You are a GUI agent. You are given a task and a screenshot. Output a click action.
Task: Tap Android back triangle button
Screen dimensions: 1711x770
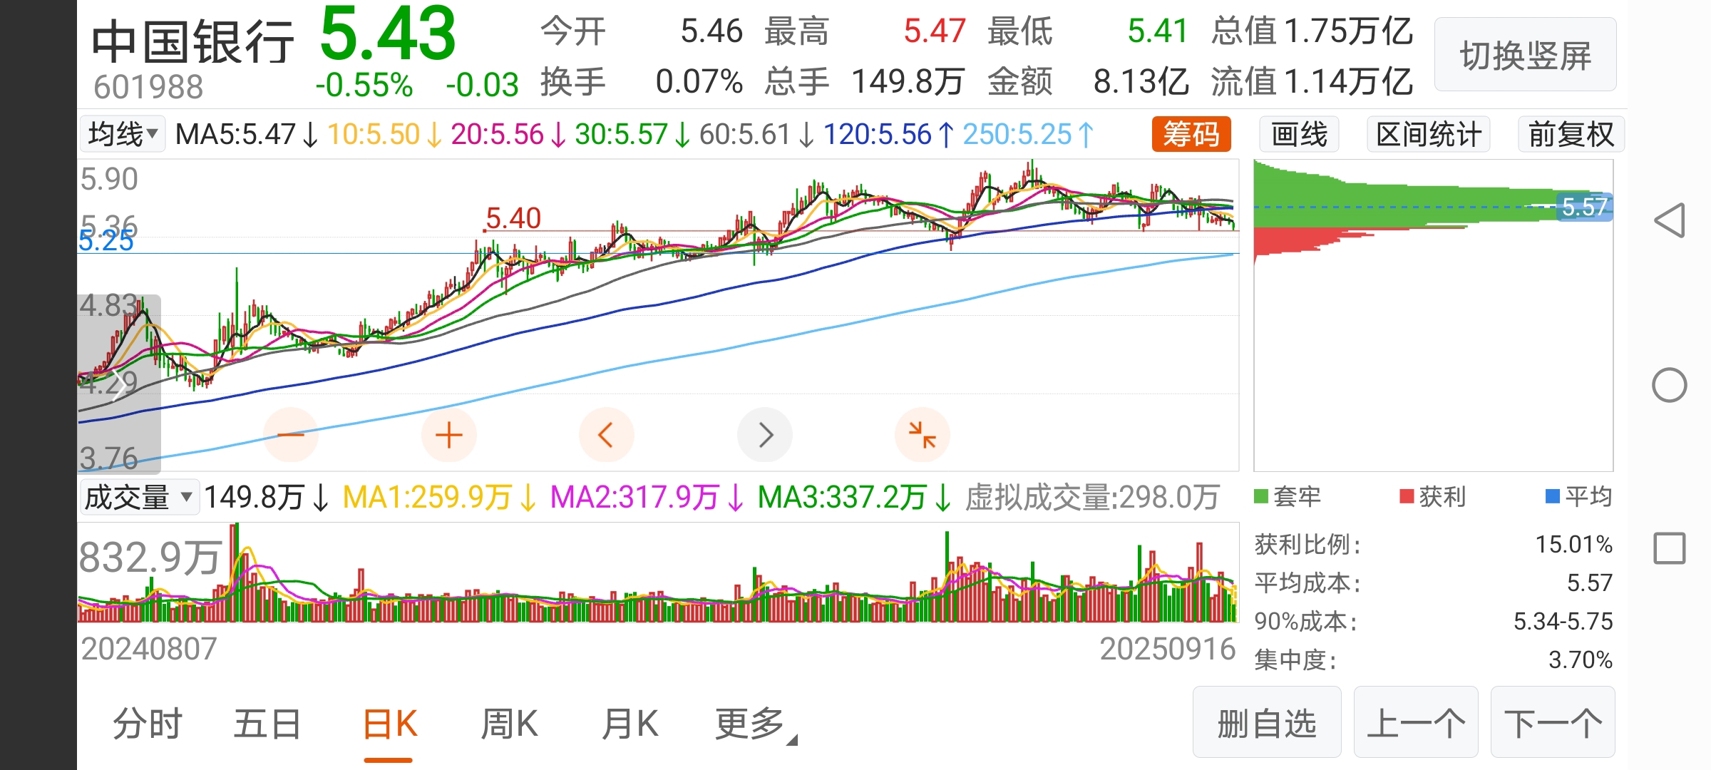[1670, 220]
